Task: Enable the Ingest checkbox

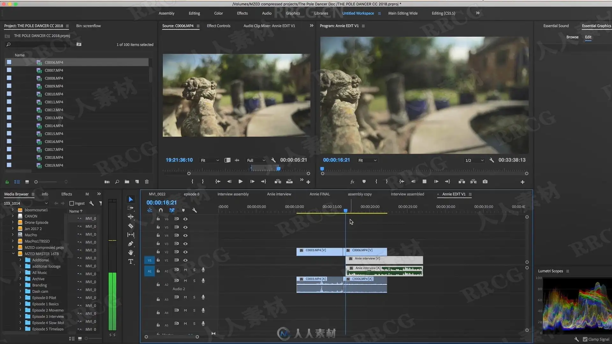Action: point(72,203)
